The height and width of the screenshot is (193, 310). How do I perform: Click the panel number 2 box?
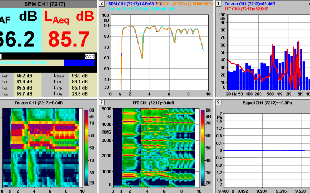click(x=102, y=3)
